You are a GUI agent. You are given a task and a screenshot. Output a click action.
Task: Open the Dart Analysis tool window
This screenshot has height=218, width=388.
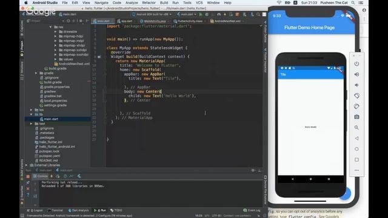coord(78,210)
